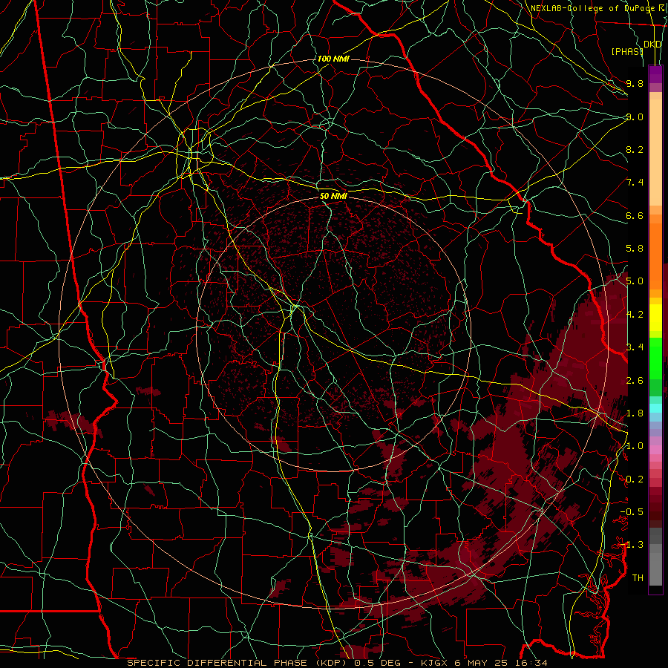Click the purple top segment of color bar

click(x=655, y=74)
